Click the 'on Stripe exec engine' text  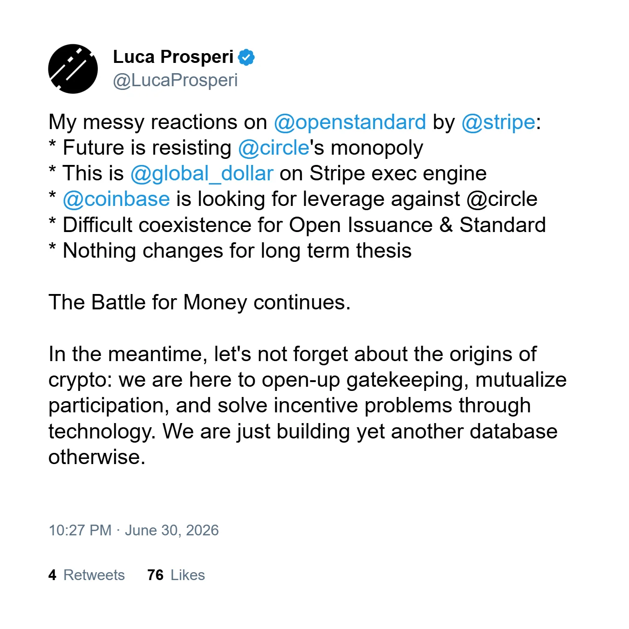(x=383, y=173)
